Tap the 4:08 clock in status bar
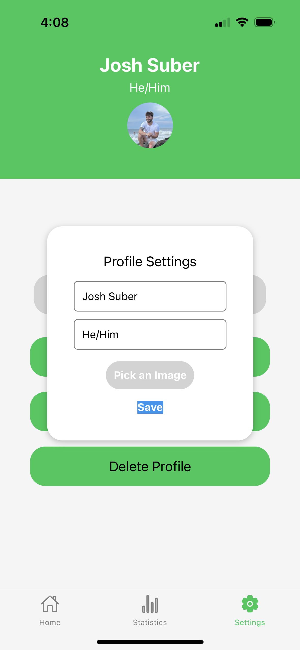 click(x=55, y=22)
